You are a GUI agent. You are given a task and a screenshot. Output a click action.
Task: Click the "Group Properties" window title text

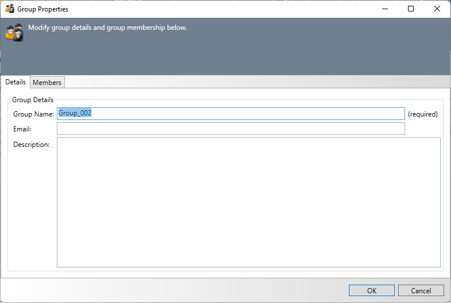tap(42, 9)
